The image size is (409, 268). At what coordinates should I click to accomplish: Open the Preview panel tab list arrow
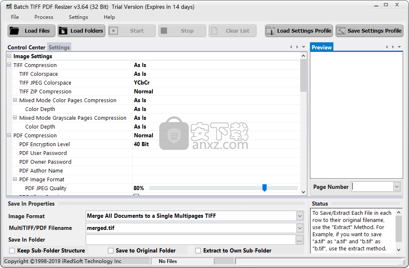click(x=399, y=47)
